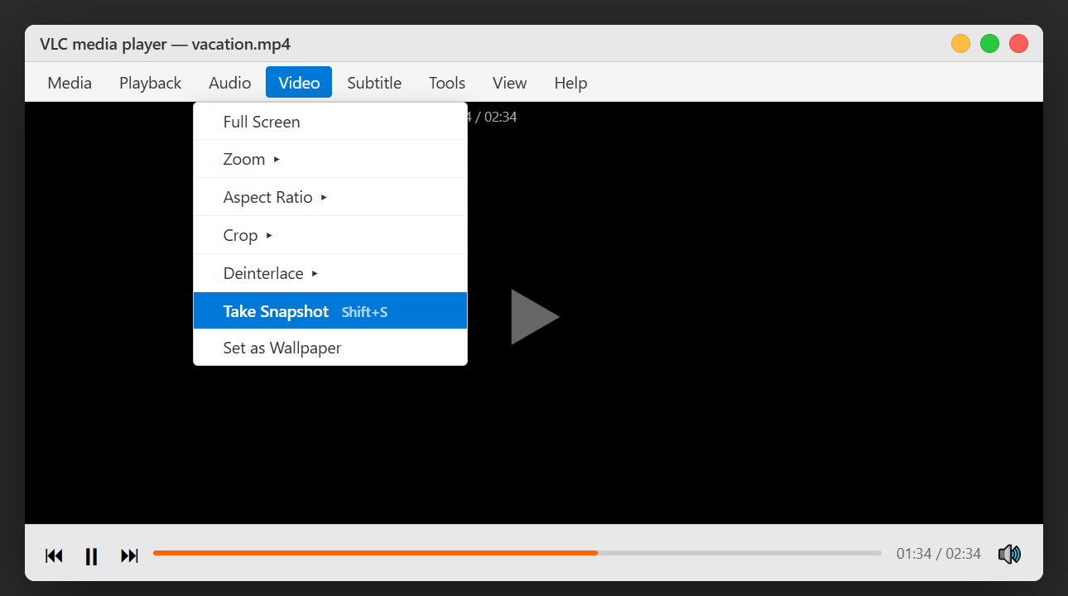Expand the Aspect Ratio submenu
1068x596 pixels.
[330, 197]
